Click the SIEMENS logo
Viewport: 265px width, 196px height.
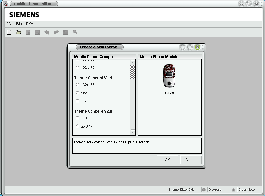[24, 15]
